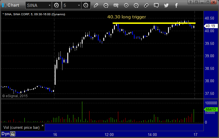Image resolution: width=219 pixels, height=138 pixels.
Task: Open the alerts 'A' circle icon
Action: click(x=136, y=5)
